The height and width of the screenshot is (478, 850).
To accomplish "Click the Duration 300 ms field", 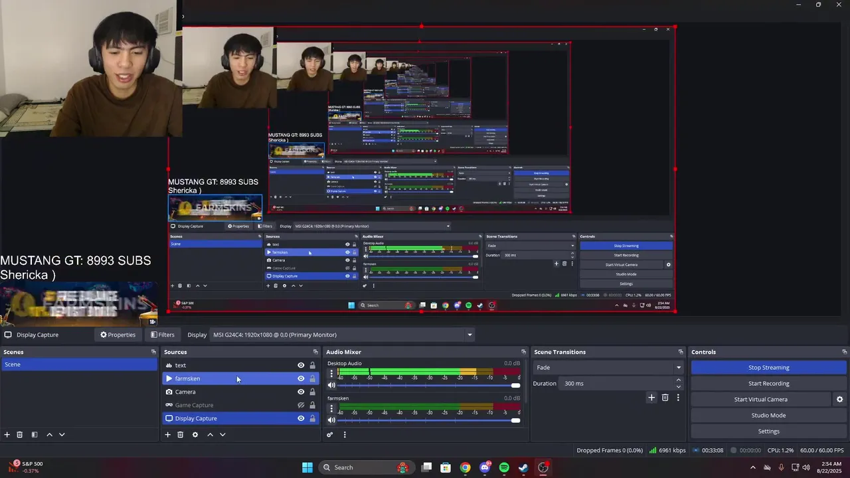I will point(616,383).
